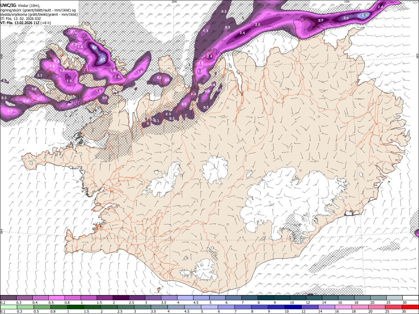419x314 pixels.
Task: Pick the lavender snowfall swatch between 4 and 4.5
Action: [185, 298]
